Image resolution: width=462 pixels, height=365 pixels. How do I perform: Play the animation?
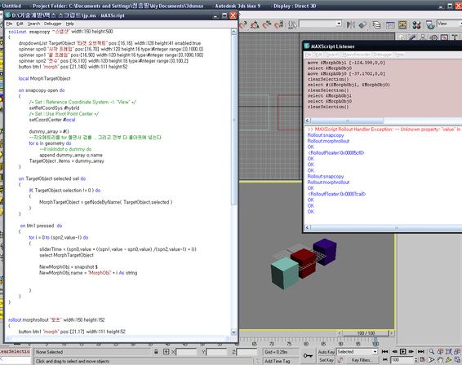[403, 351]
